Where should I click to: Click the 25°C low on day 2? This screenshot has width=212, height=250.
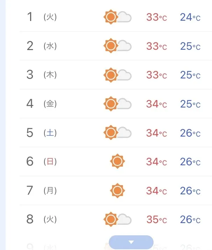pos(190,46)
